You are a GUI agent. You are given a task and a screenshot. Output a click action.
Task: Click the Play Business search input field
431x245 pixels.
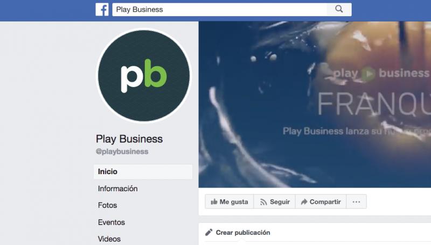[220, 10]
